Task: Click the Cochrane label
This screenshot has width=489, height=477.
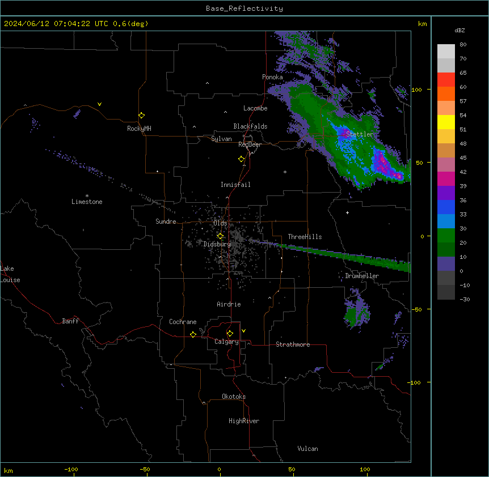Action: tap(183, 322)
